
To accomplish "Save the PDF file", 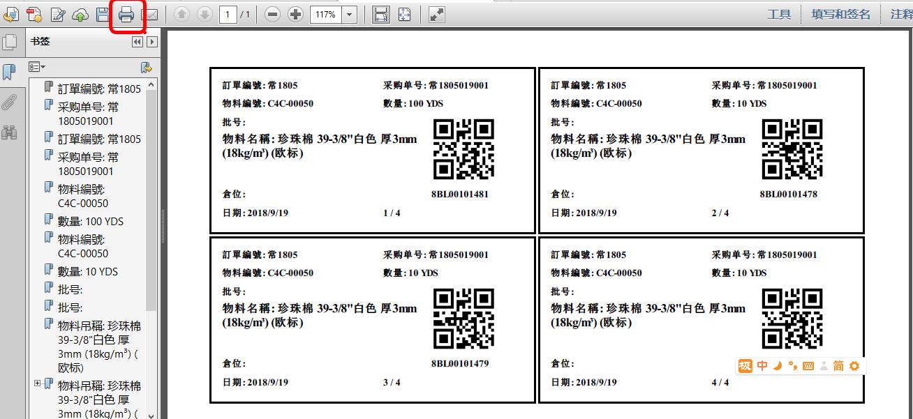I will pos(103,14).
